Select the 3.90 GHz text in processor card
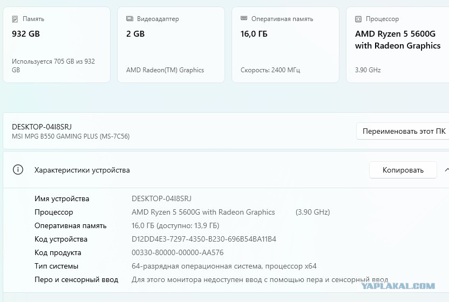 pyautogui.click(x=368, y=70)
